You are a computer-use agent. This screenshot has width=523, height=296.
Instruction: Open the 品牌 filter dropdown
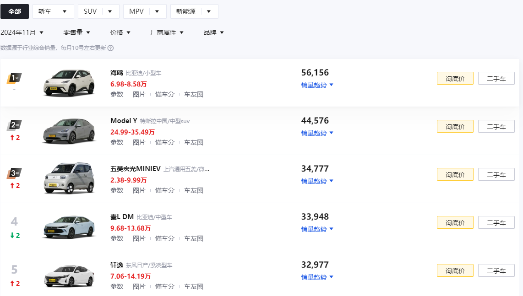pos(214,32)
